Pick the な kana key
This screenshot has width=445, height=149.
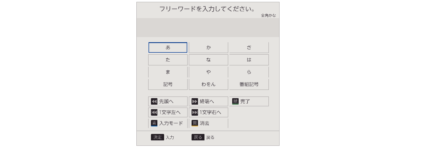click(208, 60)
